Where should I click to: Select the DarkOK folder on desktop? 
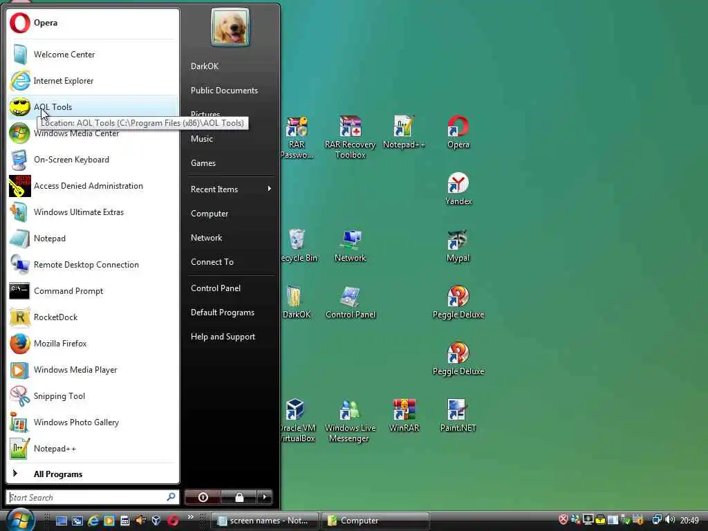coord(296,302)
